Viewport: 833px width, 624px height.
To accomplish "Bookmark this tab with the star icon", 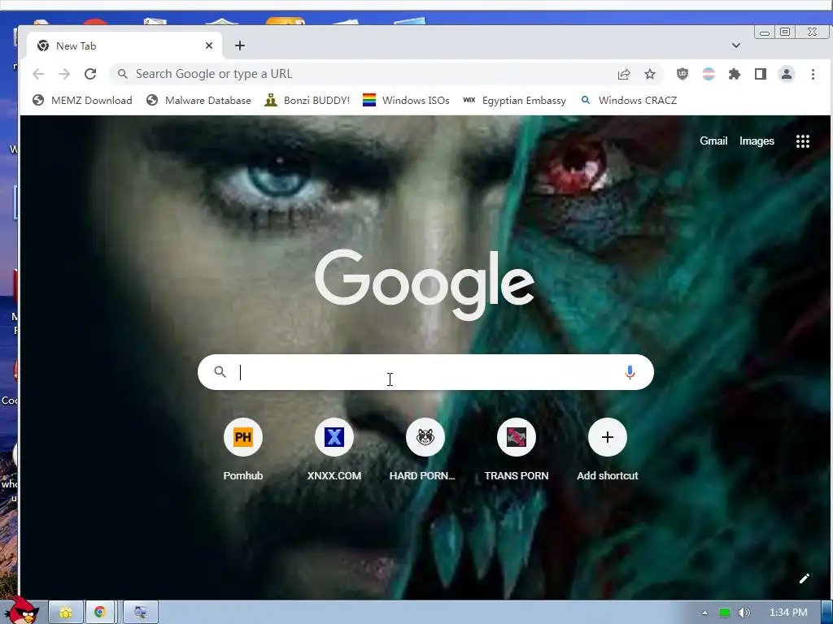I will pyautogui.click(x=650, y=74).
